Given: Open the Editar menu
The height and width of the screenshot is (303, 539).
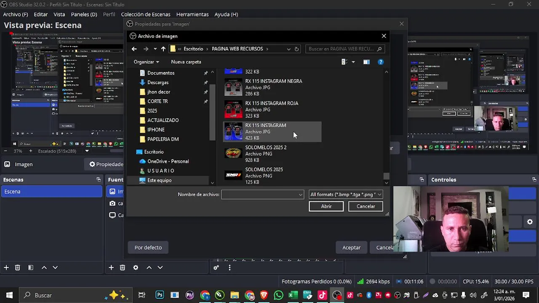Looking at the screenshot, I should 41,14.
